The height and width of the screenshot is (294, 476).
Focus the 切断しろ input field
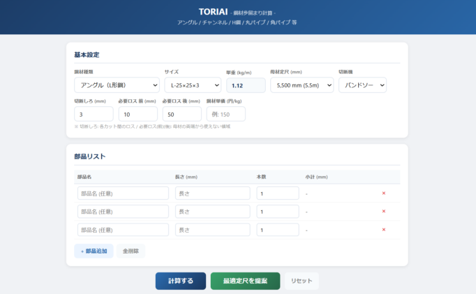click(x=94, y=114)
